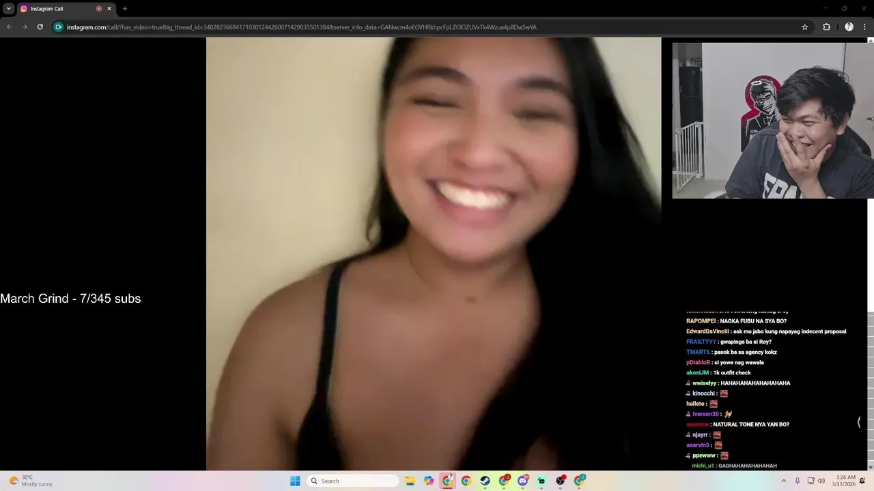
Task: Click chat message from EdwardDaVinciii
Action: coord(766,331)
